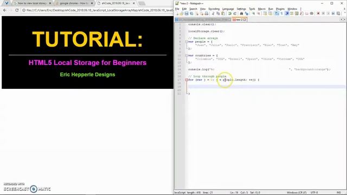The width and height of the screenshot is (347, 195).
Task: Collapse the for-loop red fold marker
Action: (x=187, y=80)
